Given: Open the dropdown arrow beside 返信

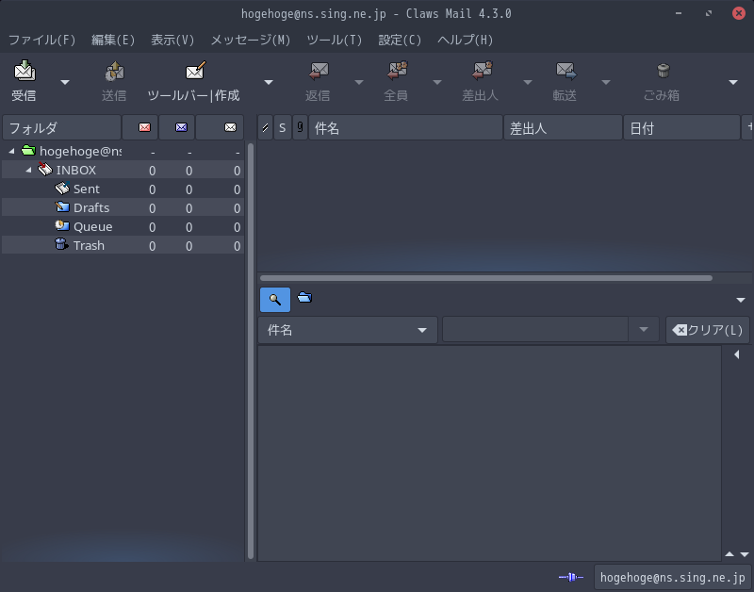Looking at the screenshot, I should tap(359, 82).
